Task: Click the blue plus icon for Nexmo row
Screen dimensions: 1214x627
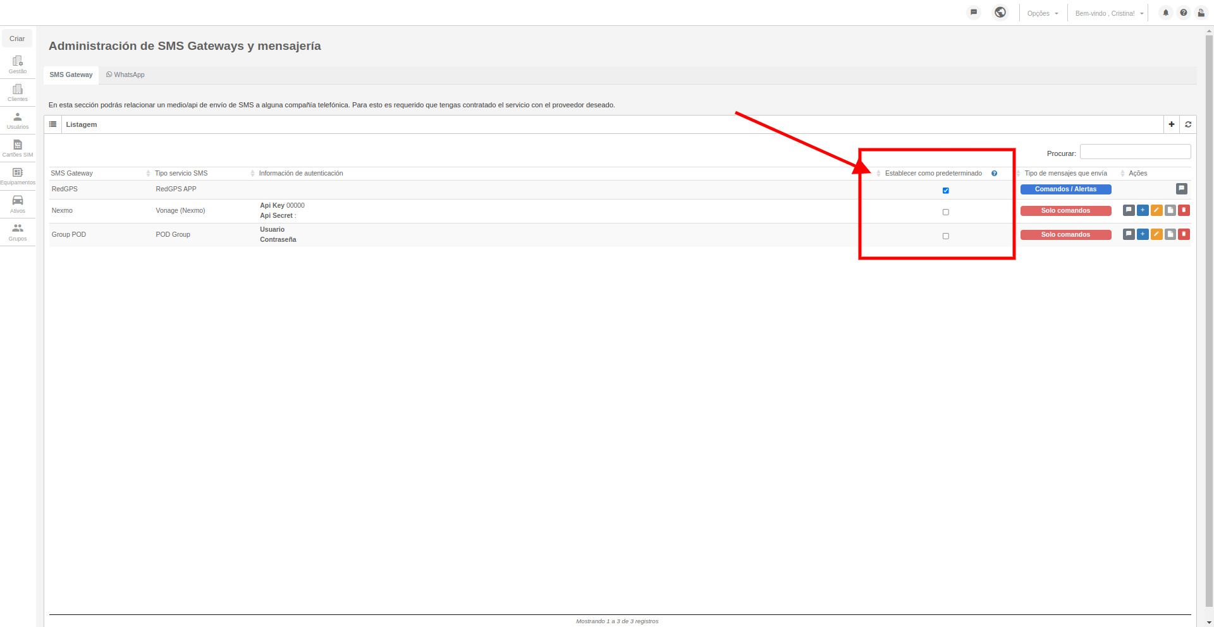Action: click(1143, 210)
